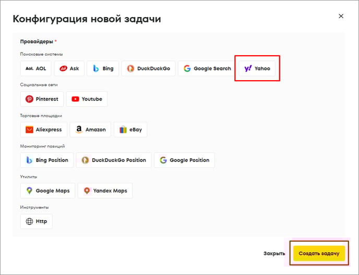Choose the Aliexpress marketplace provider

44,130
